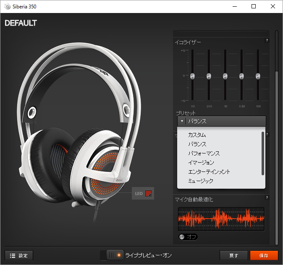The width and height of the screenshot is (283, 265).
Task: Minimize the Siberia 350 window
Action: coord(235,6)
